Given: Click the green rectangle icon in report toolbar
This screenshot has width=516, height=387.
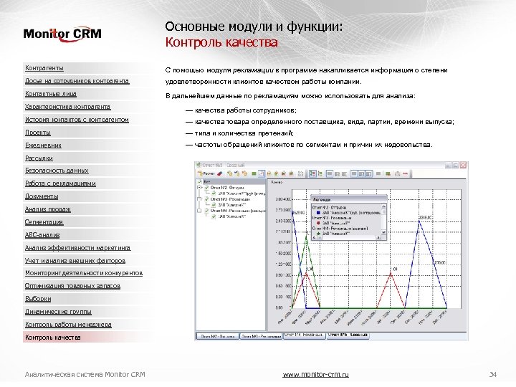Looking at the screenshot, I should pos(254,173).
